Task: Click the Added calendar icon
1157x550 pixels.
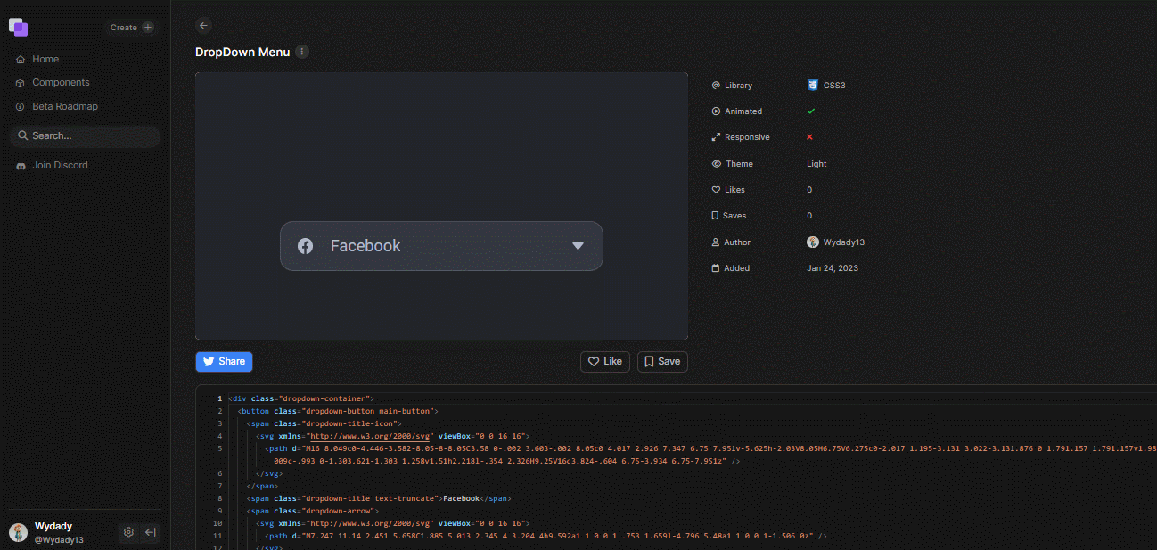Action: point(716,268)
